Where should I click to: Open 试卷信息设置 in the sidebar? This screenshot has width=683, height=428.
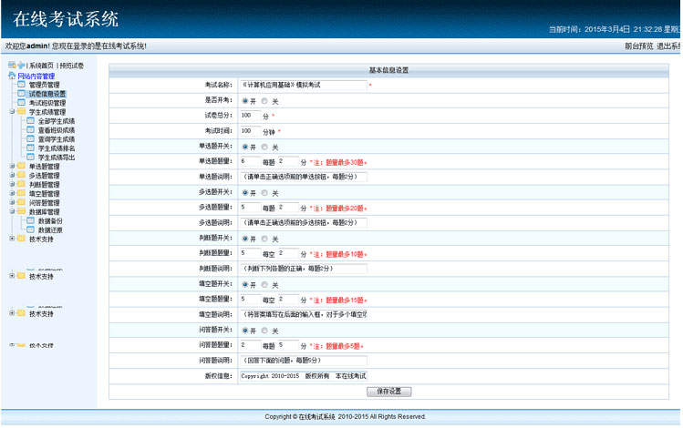pyautogui.click(x=47, y=94)
